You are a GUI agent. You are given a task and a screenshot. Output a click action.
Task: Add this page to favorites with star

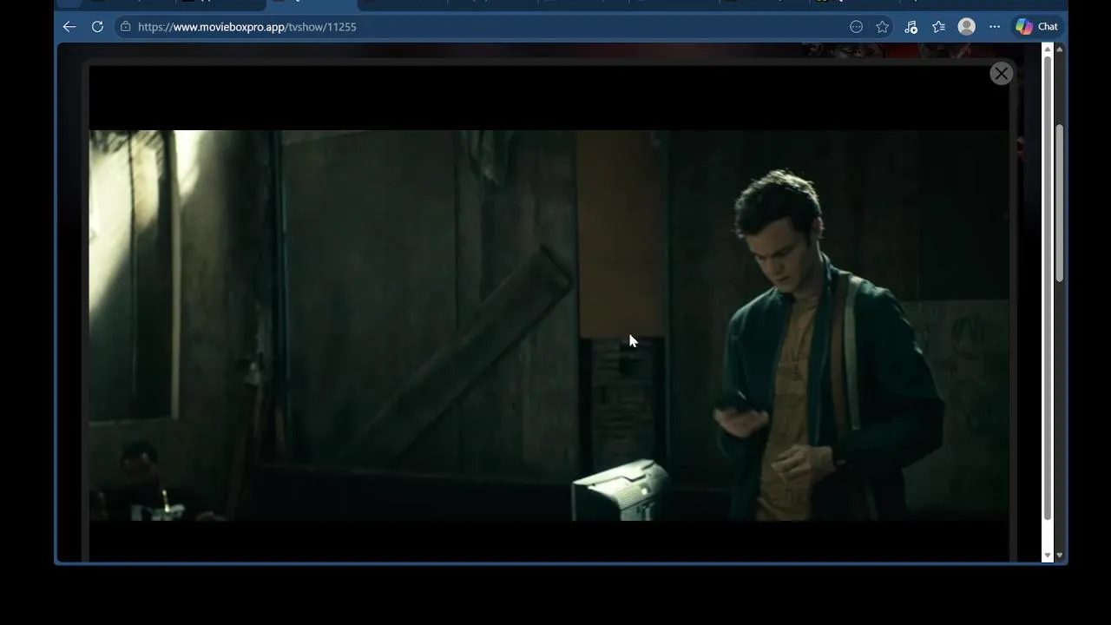click(x=882, y=27)
